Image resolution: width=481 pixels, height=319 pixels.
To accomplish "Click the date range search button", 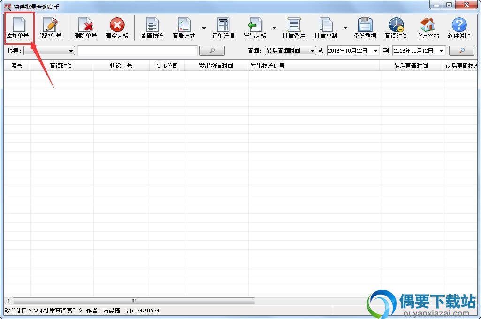I will point(461,51).
